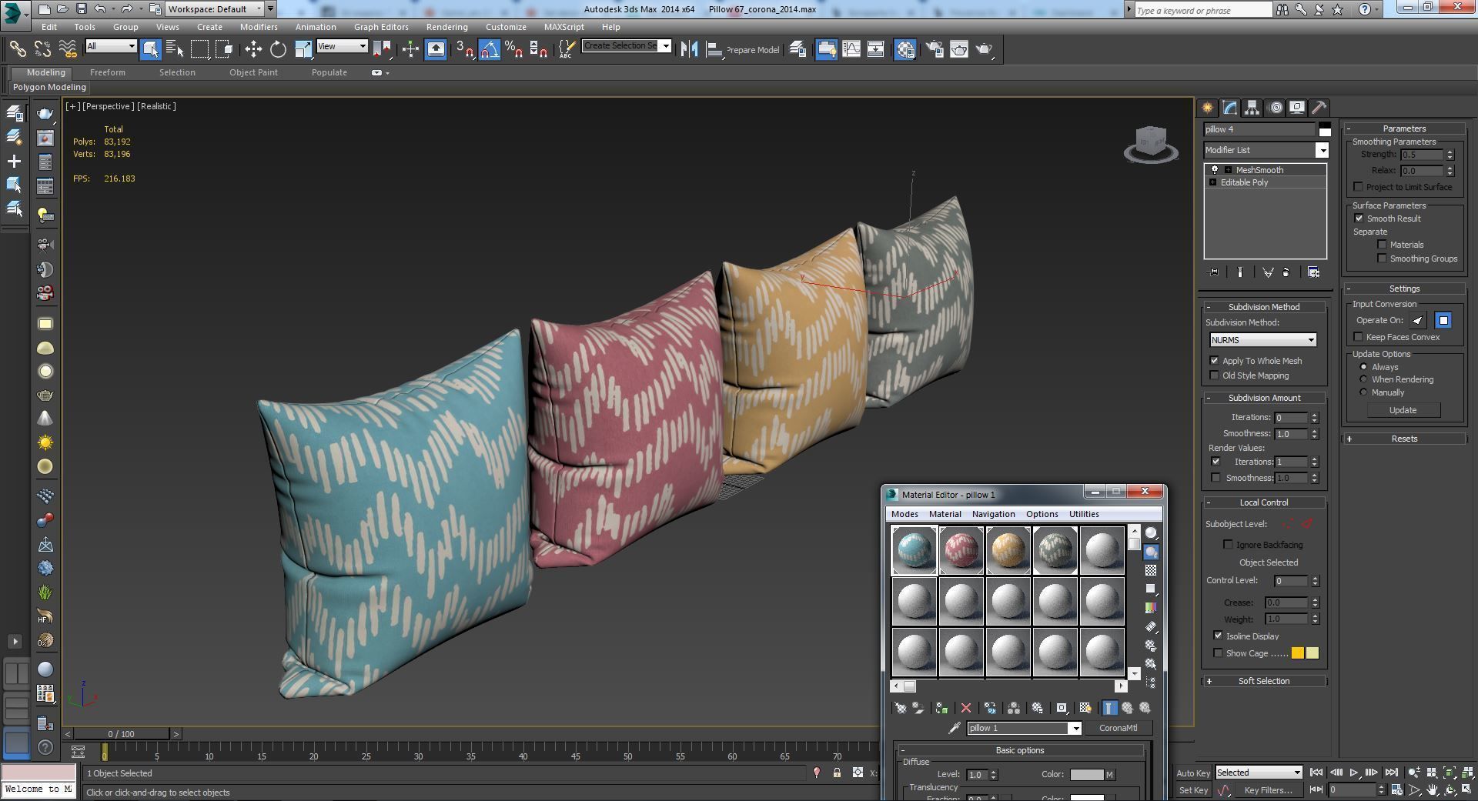Image resolution: width=1478 pixels, height=801 pixels.
Task: Open Select by Name list tool
Action: coord(175,49)
